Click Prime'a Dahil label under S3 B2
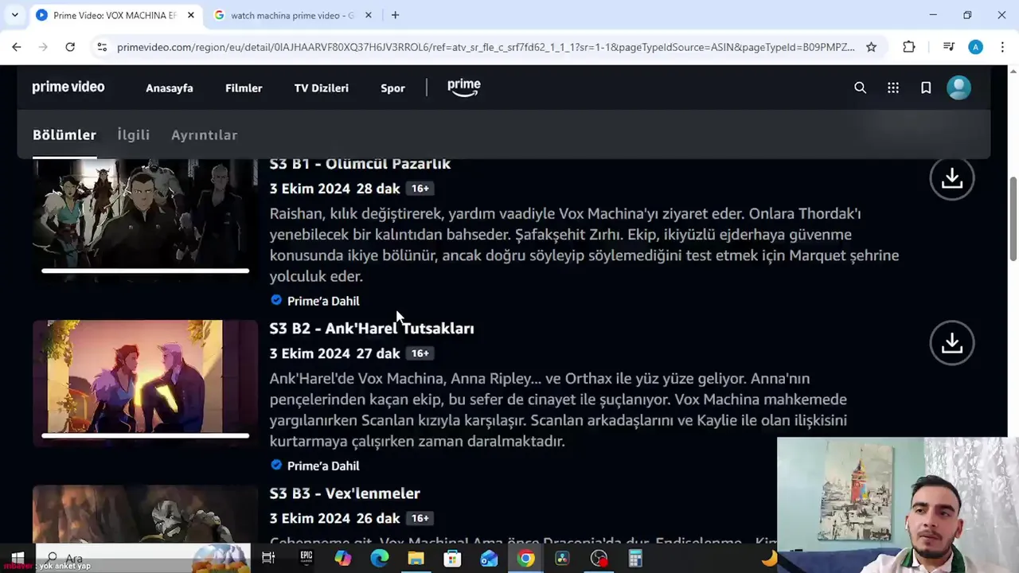 point(323,466)
